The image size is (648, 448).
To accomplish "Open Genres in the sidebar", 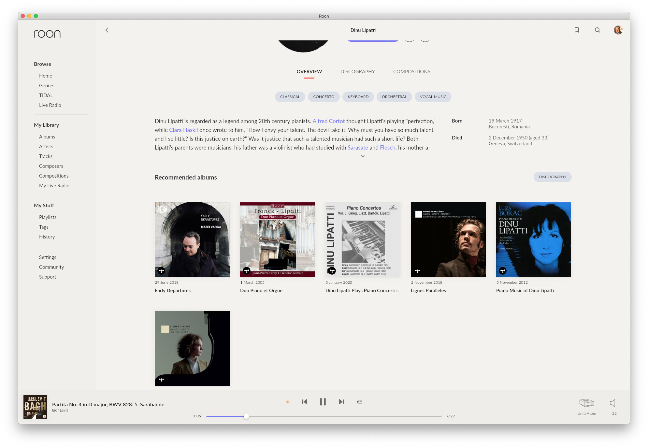I will [x=47, y=86].
